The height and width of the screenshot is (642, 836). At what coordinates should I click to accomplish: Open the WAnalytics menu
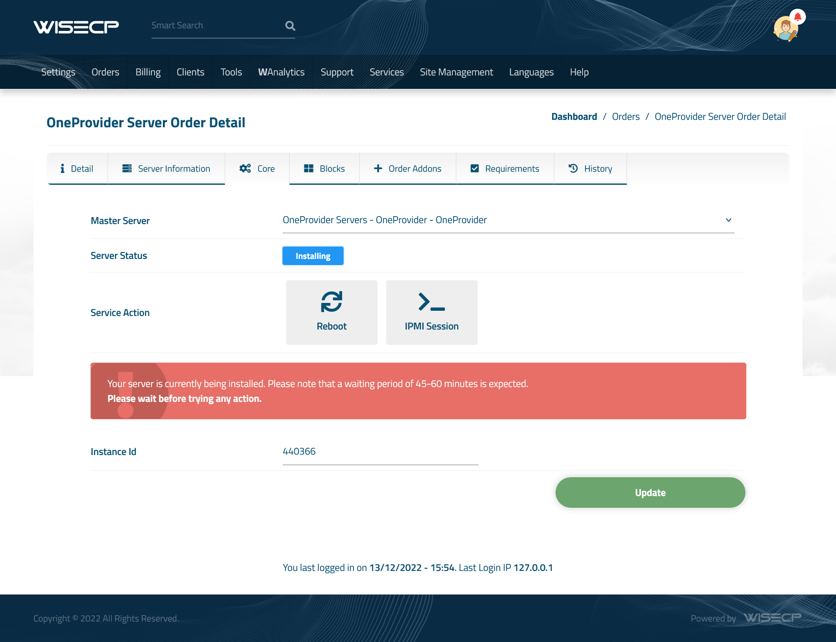point(281,72)
